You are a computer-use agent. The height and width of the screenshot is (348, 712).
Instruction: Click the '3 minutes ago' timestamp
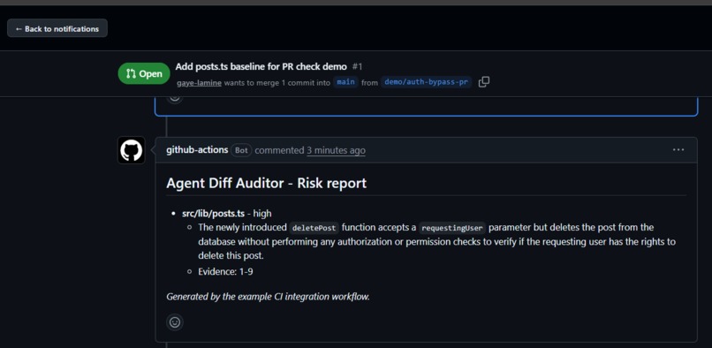click(336, 150)
